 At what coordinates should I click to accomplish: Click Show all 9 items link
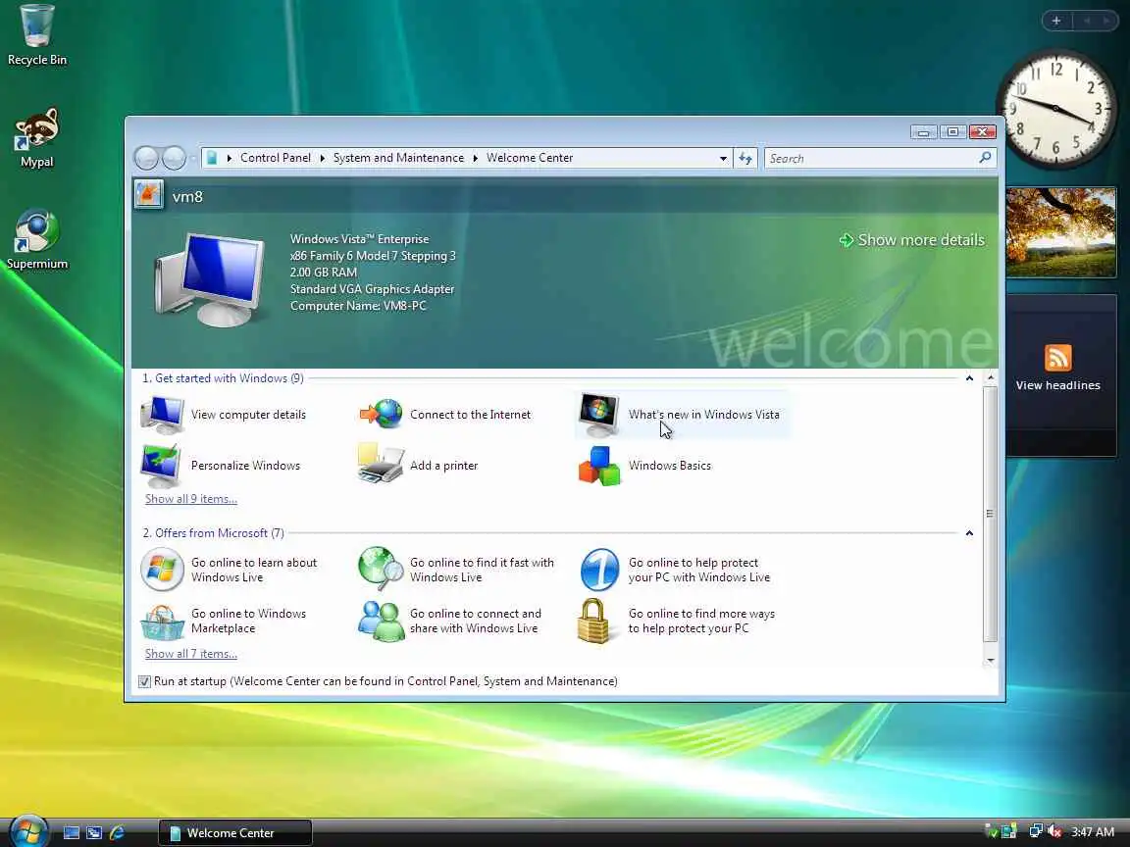pos(191,498)
